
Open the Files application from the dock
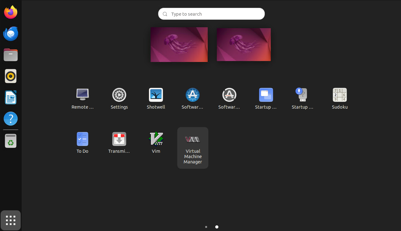[x=11, y=55]
